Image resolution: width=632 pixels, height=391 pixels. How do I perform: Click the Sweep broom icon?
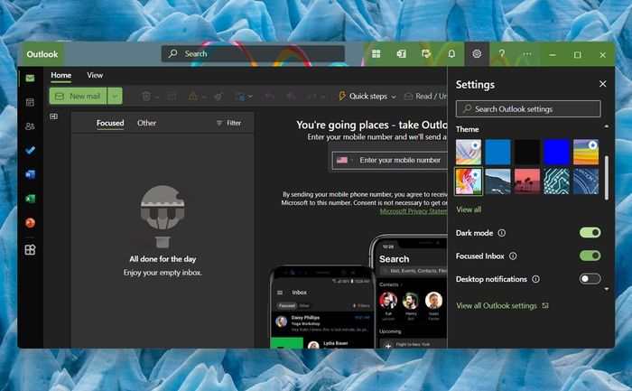(218, 96)
